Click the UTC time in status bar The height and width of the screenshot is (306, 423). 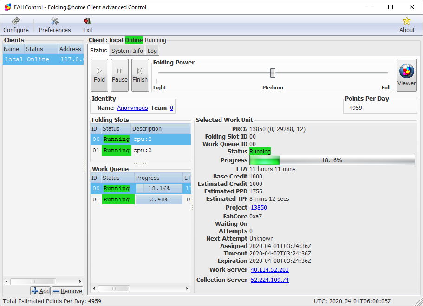coord(352,301)
